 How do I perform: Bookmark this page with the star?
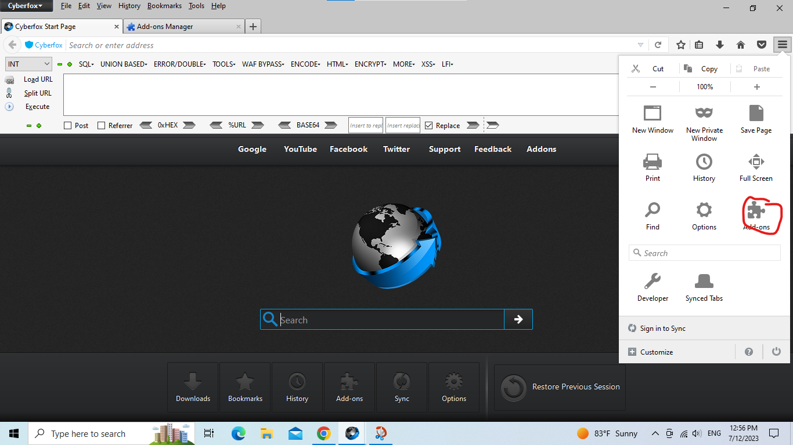[x=681, y=45]
